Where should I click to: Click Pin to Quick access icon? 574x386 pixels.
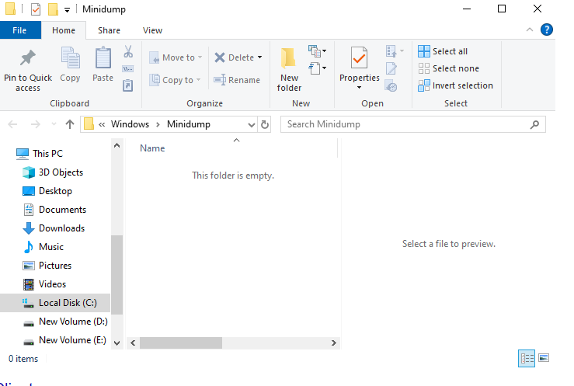(x=28, y=57)
